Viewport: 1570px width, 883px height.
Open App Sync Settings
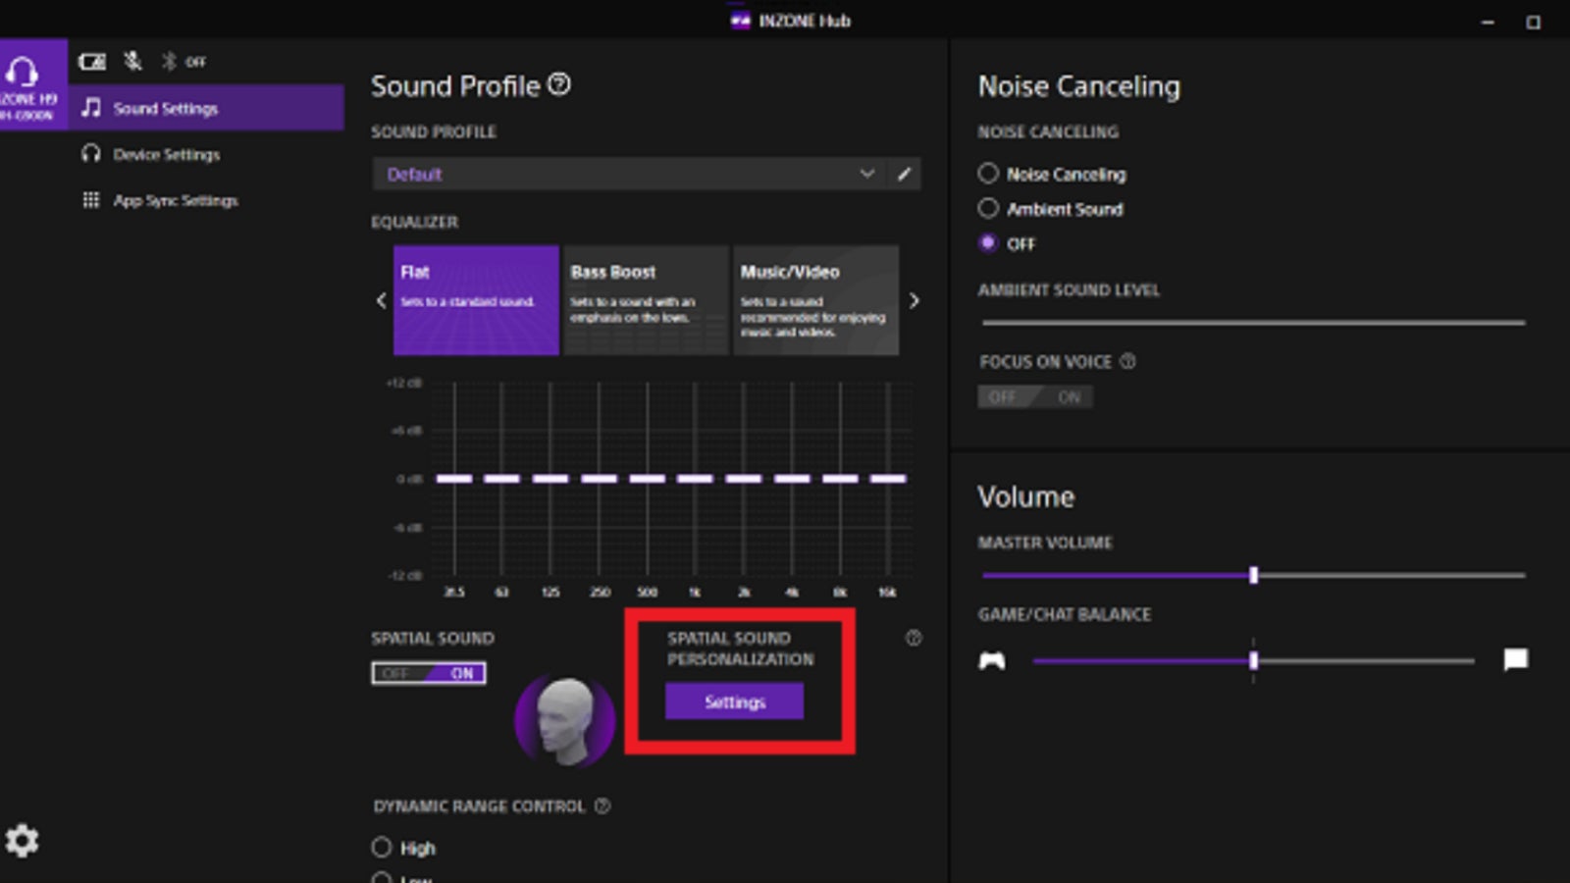(175, 200)
